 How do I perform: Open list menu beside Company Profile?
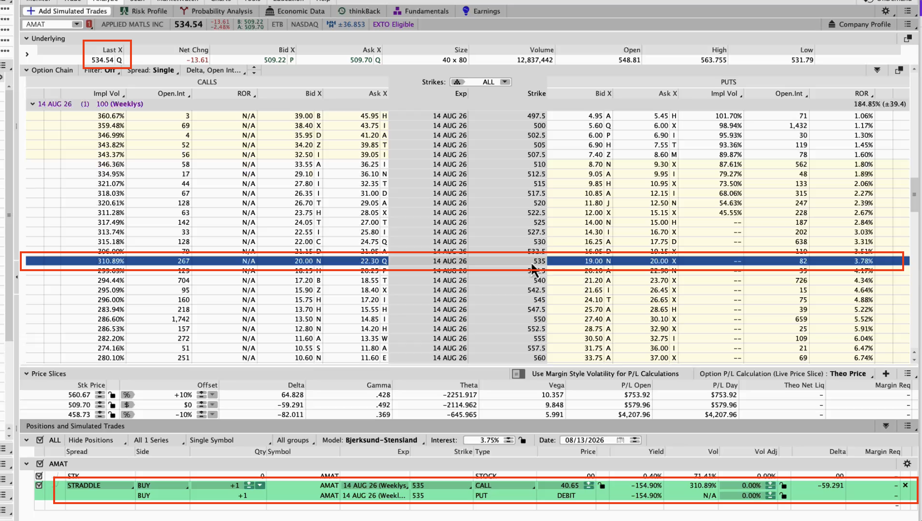[908, 24]
